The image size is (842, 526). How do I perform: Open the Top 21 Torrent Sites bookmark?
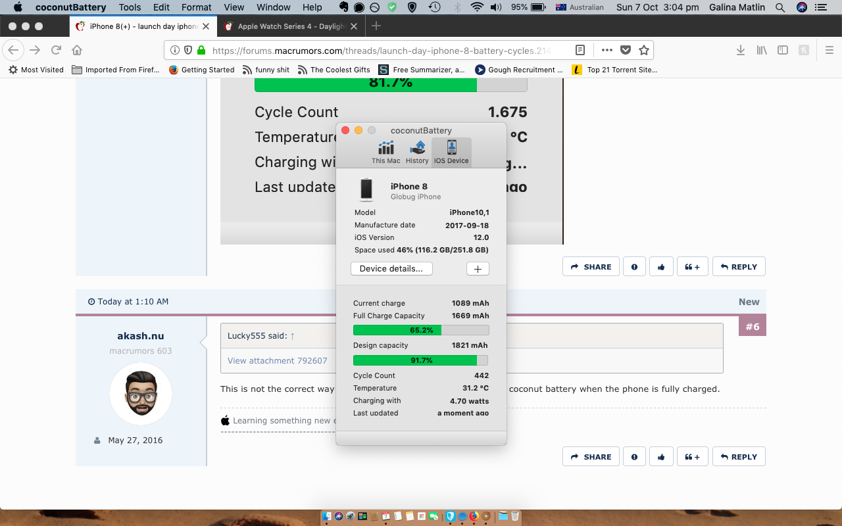[615, 70]
